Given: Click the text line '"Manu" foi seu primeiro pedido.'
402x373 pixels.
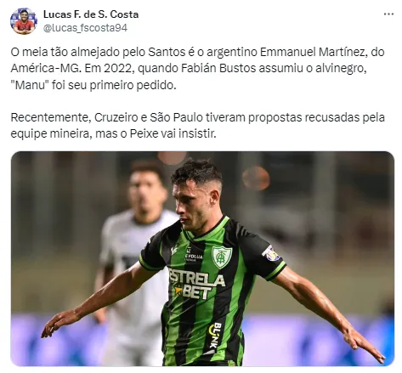Looking at the screenshot, I should (93, 85).
